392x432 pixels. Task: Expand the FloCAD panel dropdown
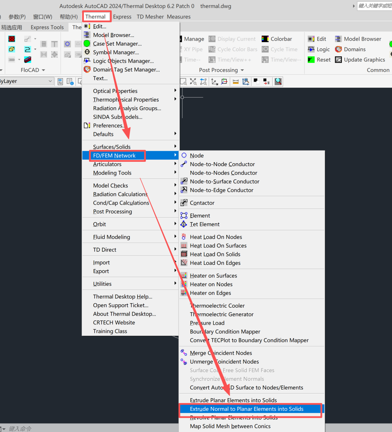tap(43, 70)
